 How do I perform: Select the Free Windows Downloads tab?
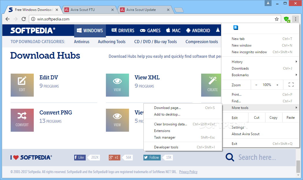(x=33, y=10)
